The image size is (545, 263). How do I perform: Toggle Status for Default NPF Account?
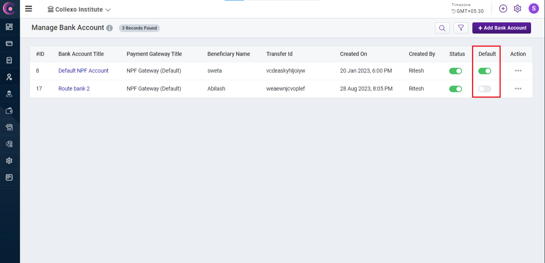pos(455,71)
